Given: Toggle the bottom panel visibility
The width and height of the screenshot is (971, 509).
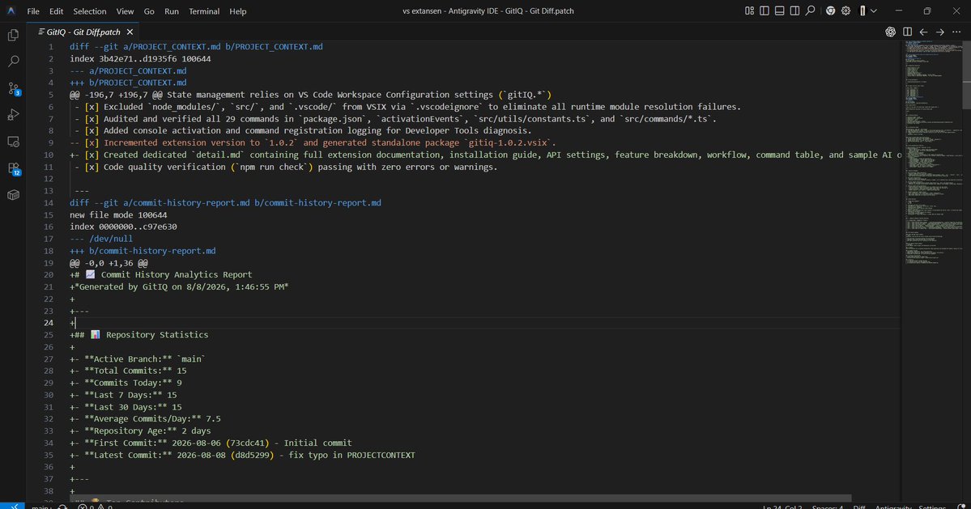Looking at the screenshot, I should (779, 11).
